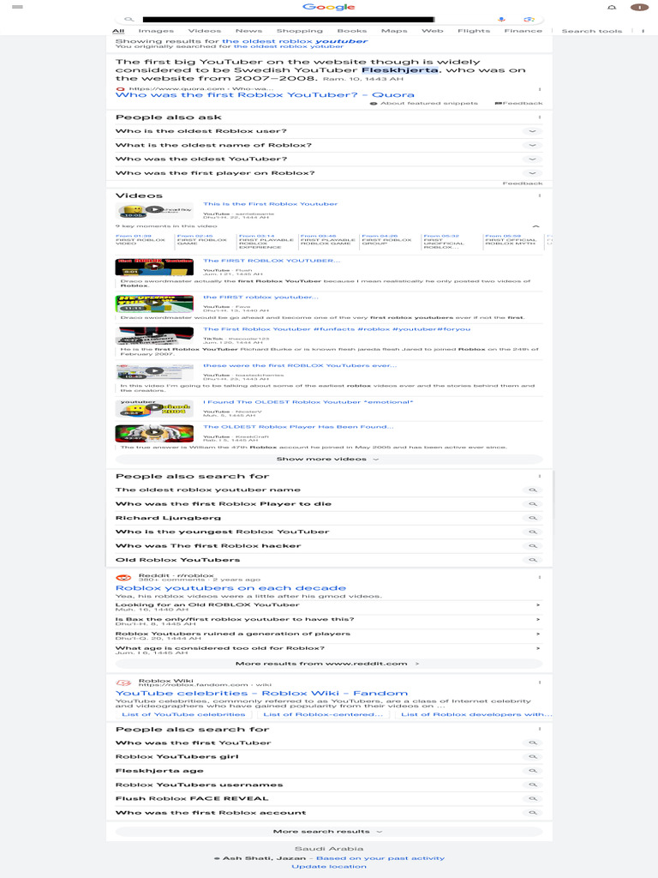Search icon for 'Who was the first YouTuber'
658x878 pixels.
(533, 743)
